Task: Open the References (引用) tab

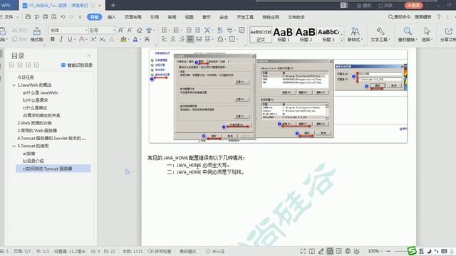Action: (x=155, y=17)
